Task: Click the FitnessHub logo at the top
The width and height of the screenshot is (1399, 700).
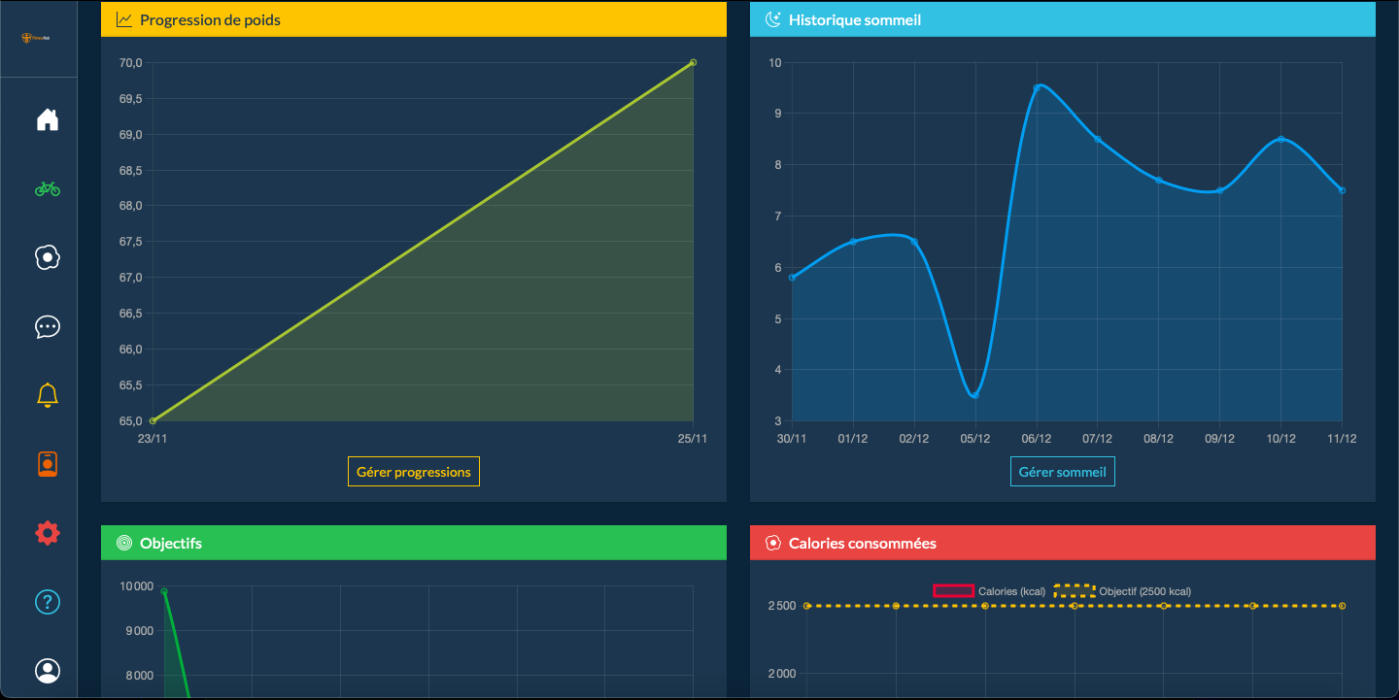Action: pyautogui.click(x=37, y=38)
